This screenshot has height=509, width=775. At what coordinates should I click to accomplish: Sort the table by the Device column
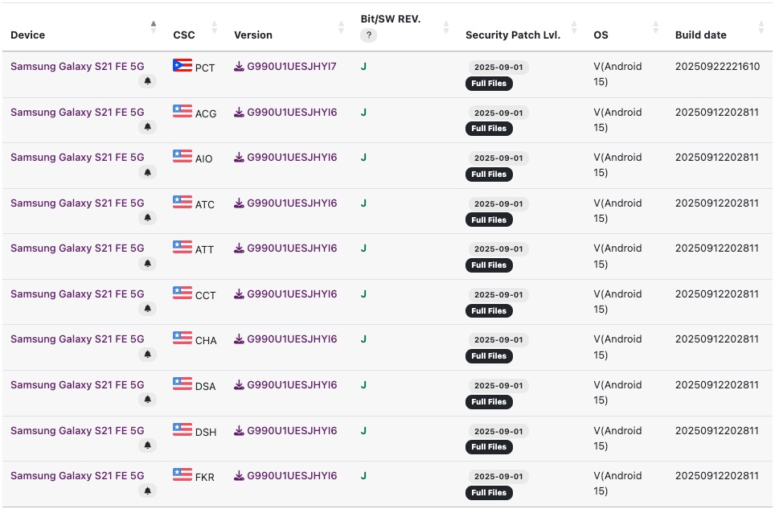coord(154,27)
